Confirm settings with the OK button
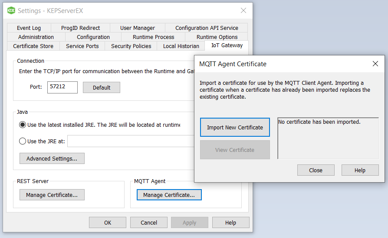The image size is (388, 238). 108,222
